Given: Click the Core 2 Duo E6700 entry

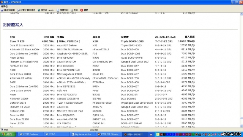Looking at the screenshot, I should coord(20,90).
